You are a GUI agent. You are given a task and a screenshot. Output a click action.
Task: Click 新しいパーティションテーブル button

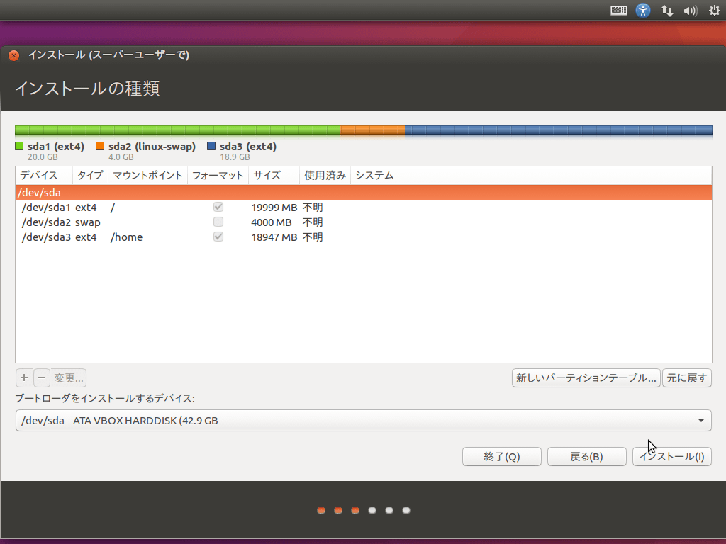pos(586,378)
